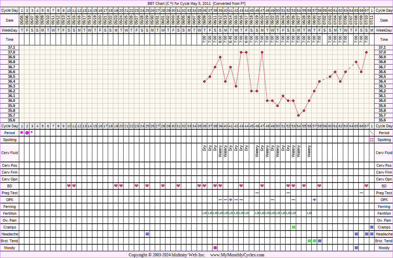The width and height of the screenshot is (393, 258).
Task: Click the BD heart on cycle day 67
Action: [x=367, y=186]
